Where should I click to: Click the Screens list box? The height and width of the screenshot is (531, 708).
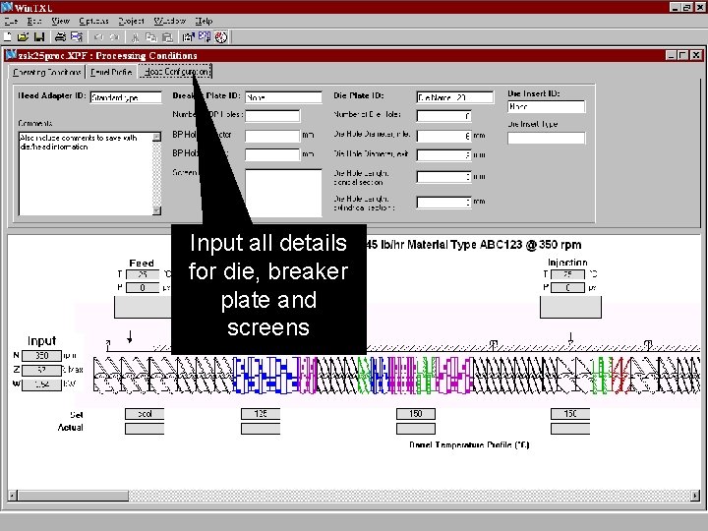tap(283, 193)
